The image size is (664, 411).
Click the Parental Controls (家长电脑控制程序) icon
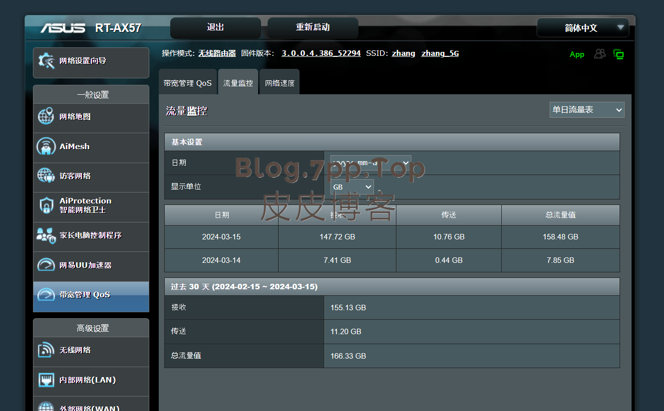pyautogui.click(x=46, y=235)
